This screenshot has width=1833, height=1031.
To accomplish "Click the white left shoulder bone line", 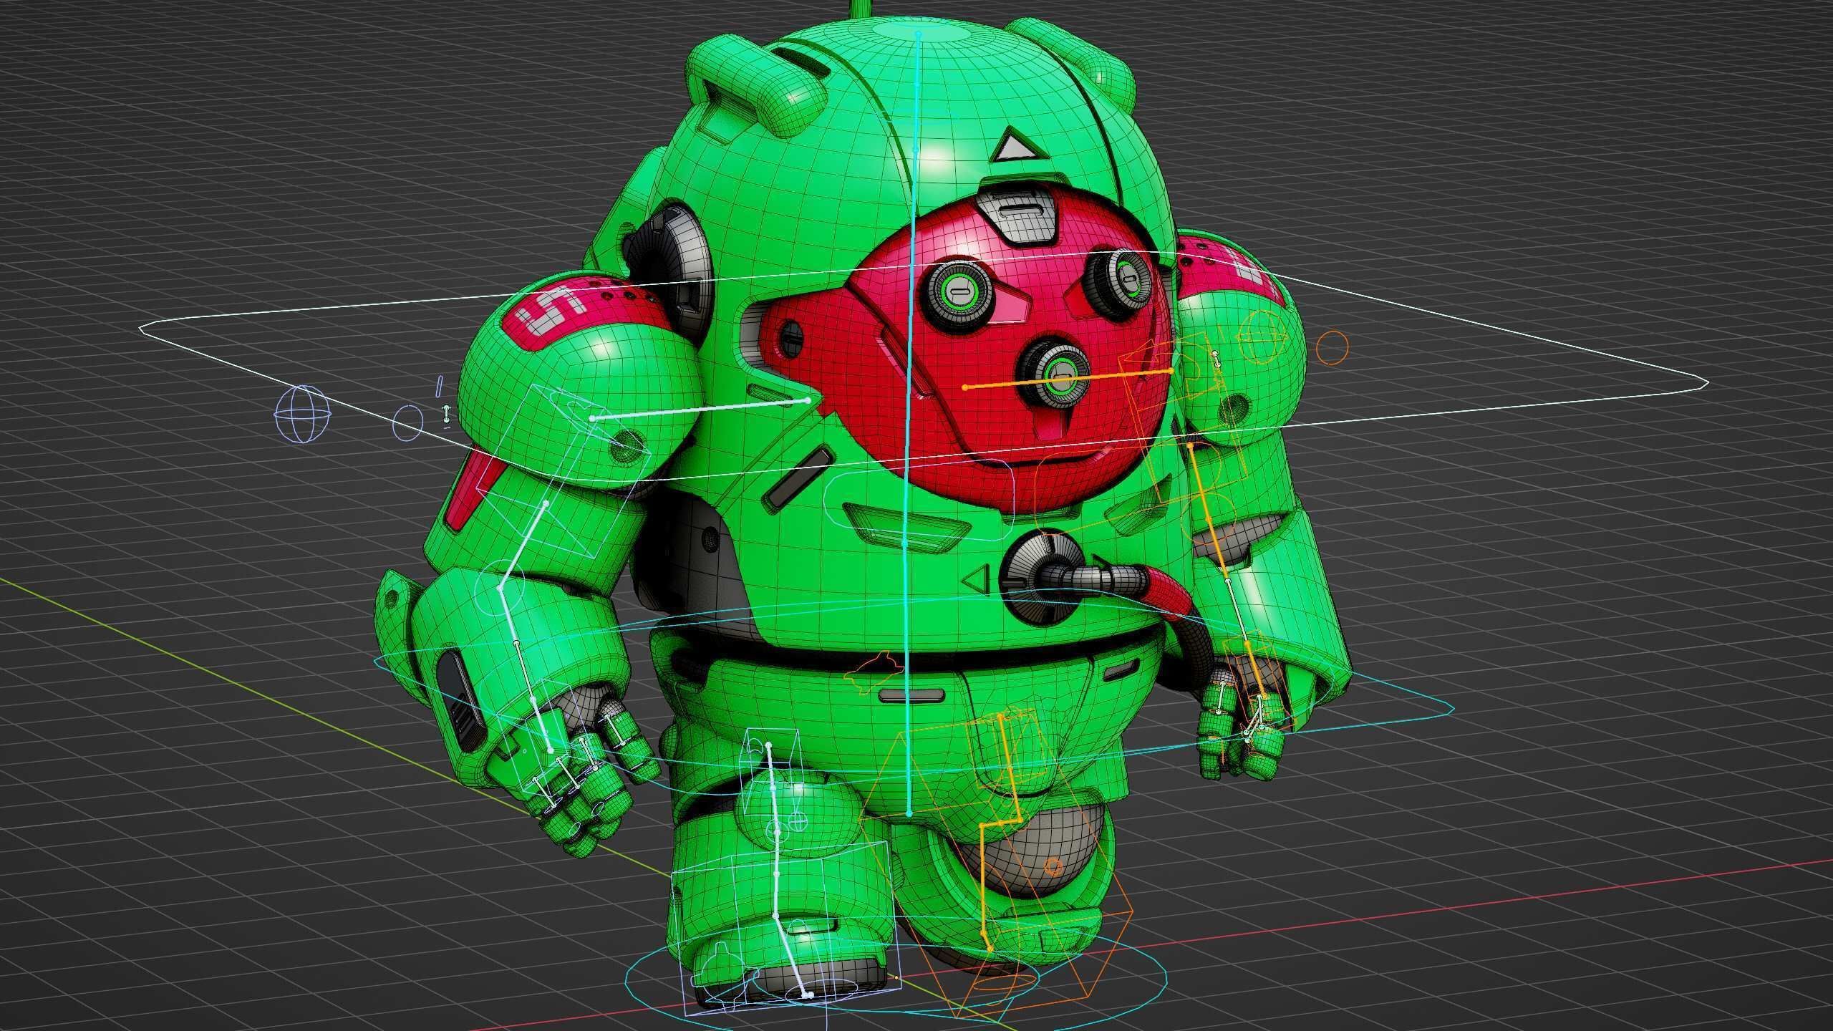I will coord(700,409).
